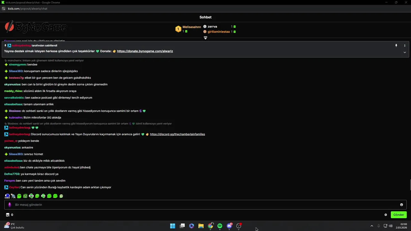411x231 pixels.
Task: Open weather widget showing 5°C
Action: pos(14,226)
